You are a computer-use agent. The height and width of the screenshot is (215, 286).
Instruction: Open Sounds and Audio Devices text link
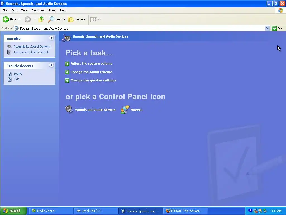pos(96,110)
